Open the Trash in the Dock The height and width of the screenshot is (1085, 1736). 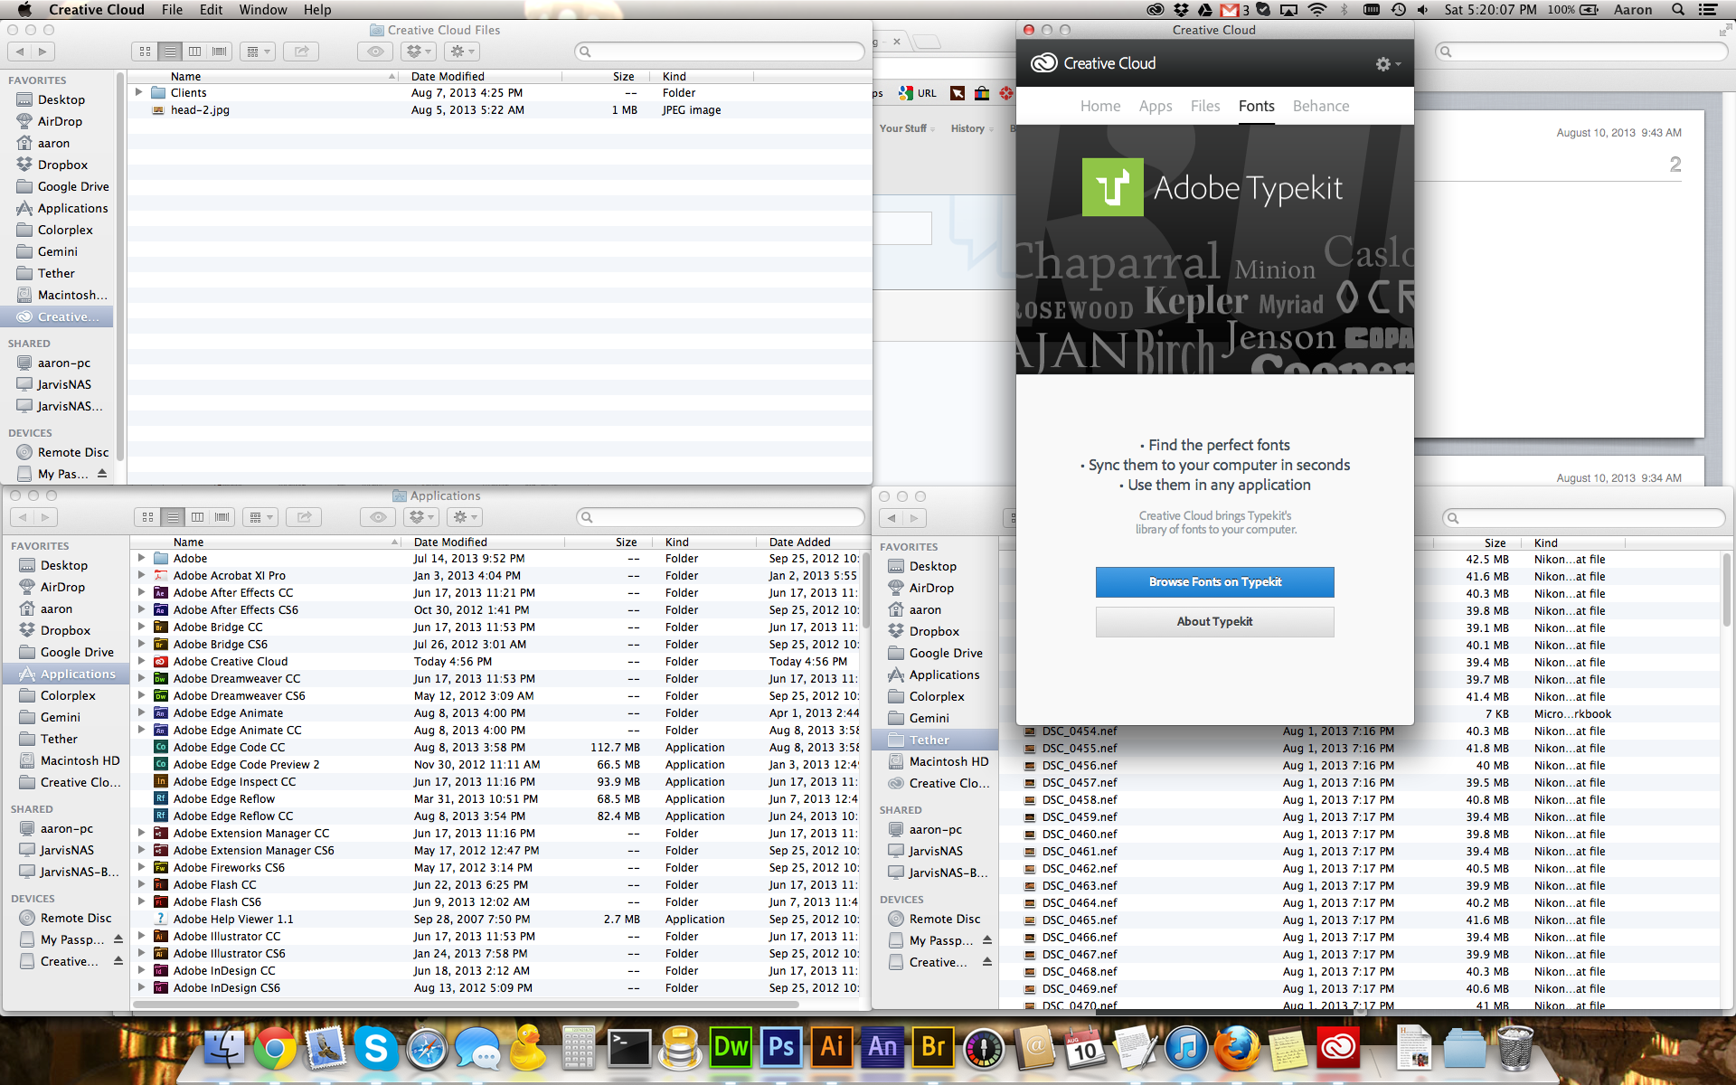pos(1515,1048)
